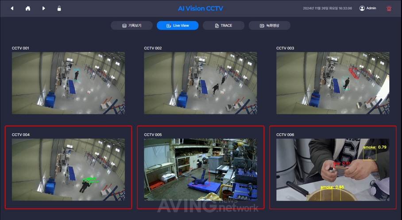Open the CCTV 005 camera feed

[x=201, y=170]
